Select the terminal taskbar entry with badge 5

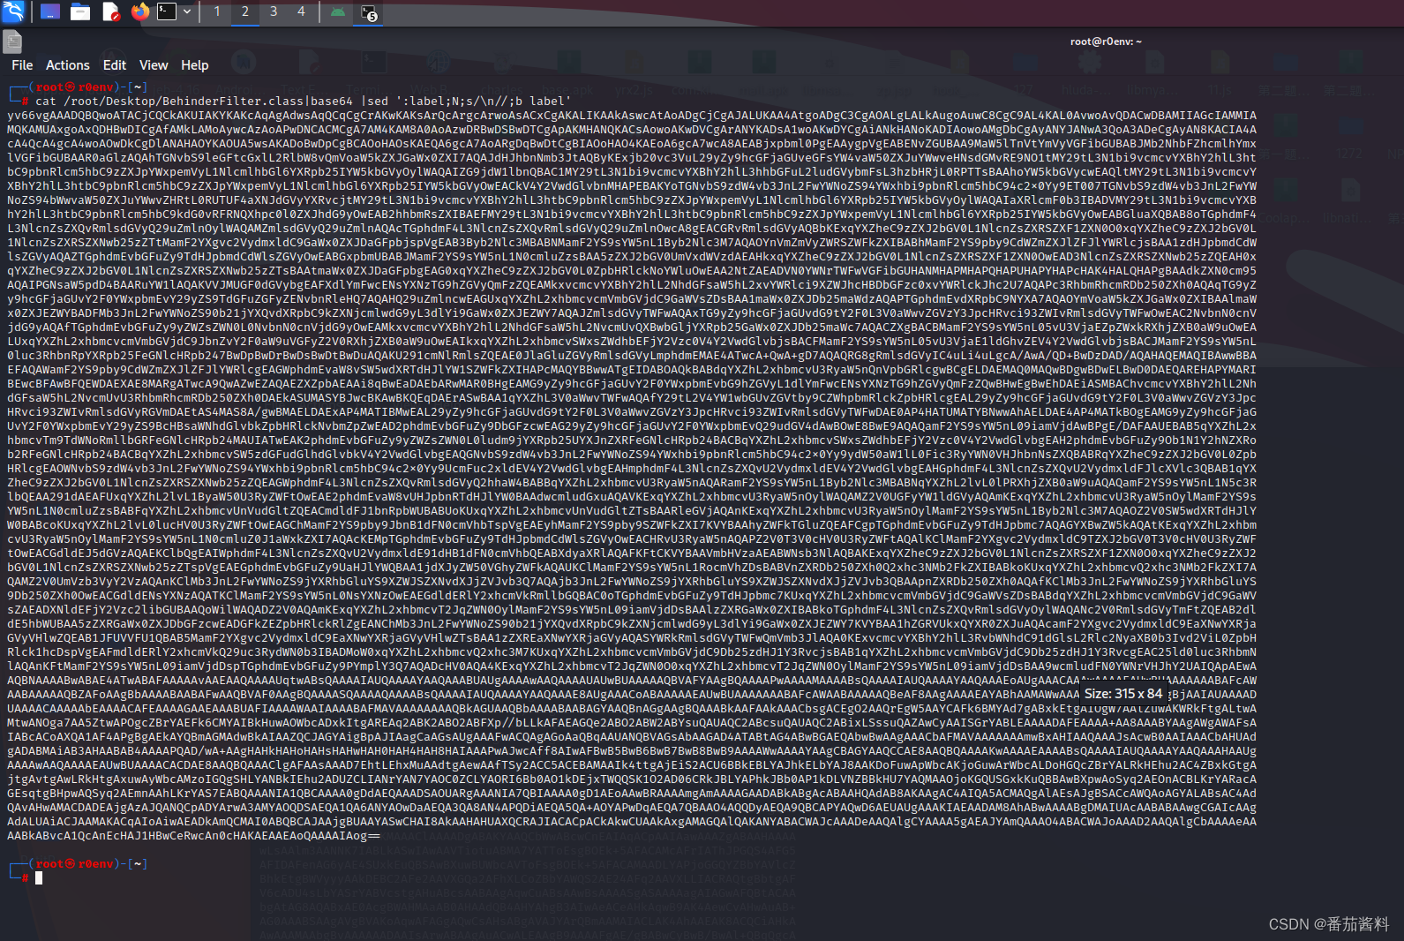coord(369,12)
